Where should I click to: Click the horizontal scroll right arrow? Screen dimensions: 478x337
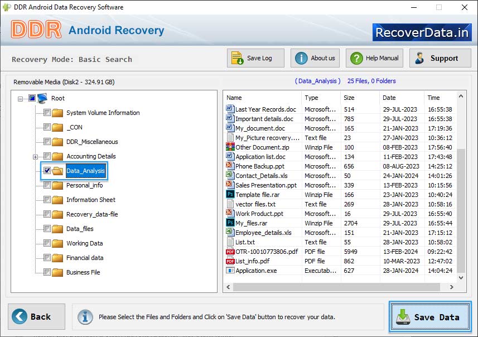pos(451,287)
